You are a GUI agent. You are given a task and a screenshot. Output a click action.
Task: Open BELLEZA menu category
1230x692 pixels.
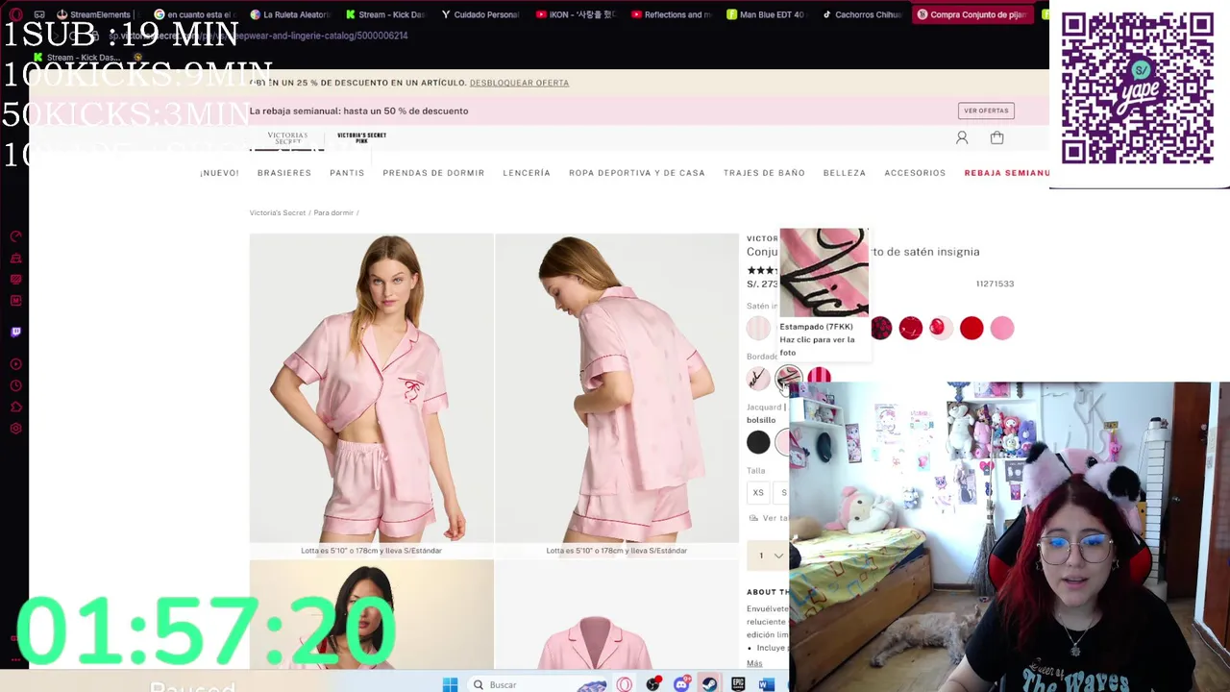click(845, 173)
